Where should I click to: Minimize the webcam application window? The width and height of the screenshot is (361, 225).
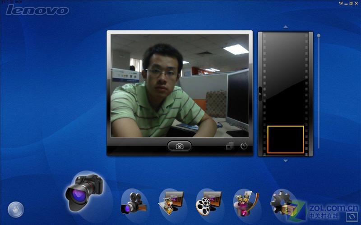click(346, 4)
